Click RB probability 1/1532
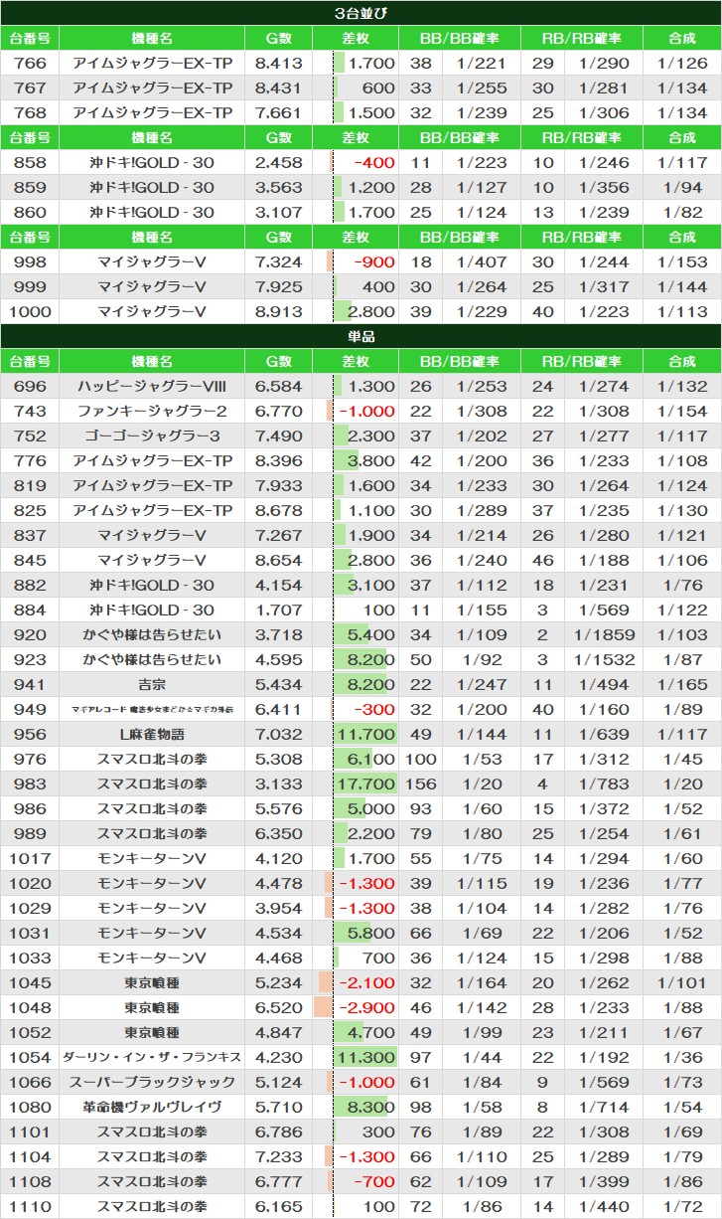Screen dimensions: 722x1219 (x=606, y=659)
